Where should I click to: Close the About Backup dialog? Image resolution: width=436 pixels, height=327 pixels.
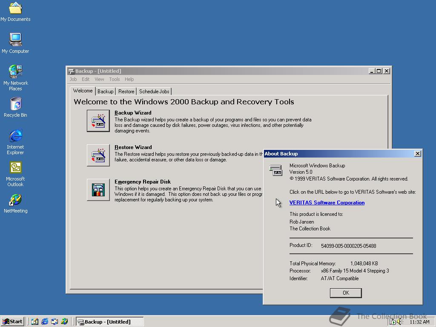[417, 154]
